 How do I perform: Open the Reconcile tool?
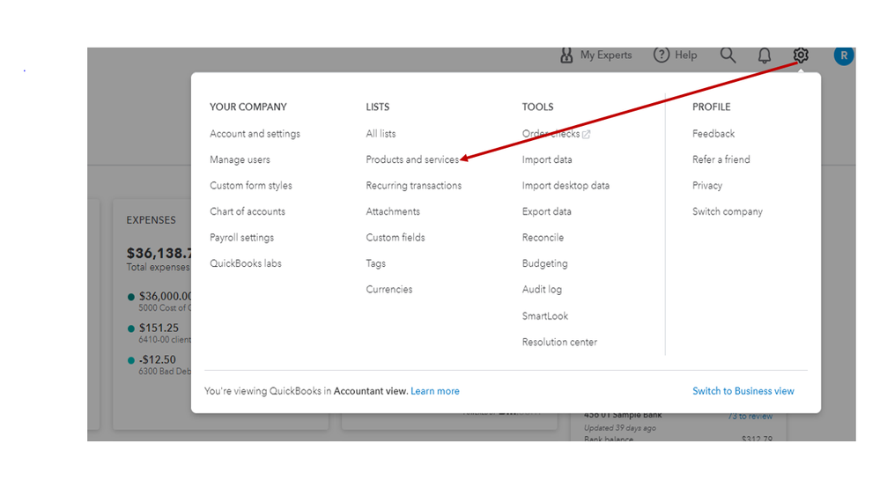[543, 238]
